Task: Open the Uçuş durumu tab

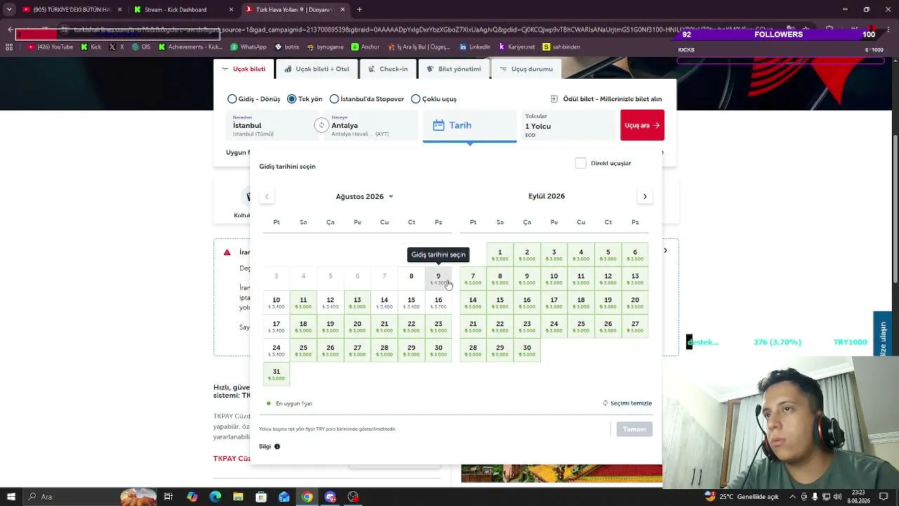Action: (x=526, y=69)
